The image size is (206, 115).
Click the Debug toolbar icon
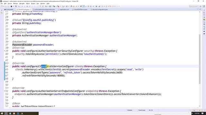click(x=46, y=6)
